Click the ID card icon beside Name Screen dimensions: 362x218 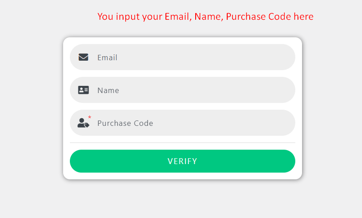[83, 90]
